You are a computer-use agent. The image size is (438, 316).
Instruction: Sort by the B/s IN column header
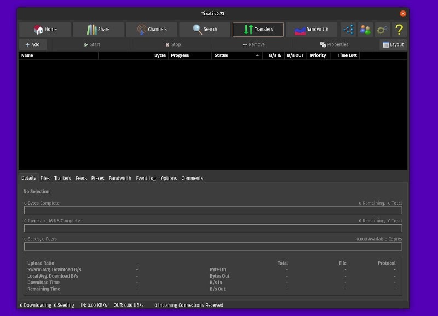tap(273, 55)
